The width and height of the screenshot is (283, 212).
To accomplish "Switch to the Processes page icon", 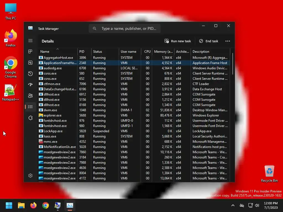I will (x=30, y=52).
